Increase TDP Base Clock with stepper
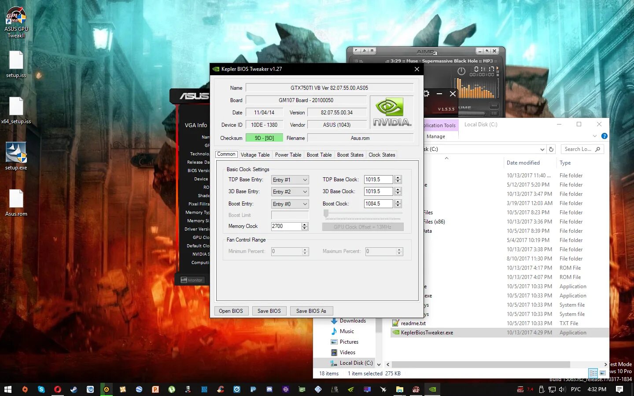 (398, 177)
